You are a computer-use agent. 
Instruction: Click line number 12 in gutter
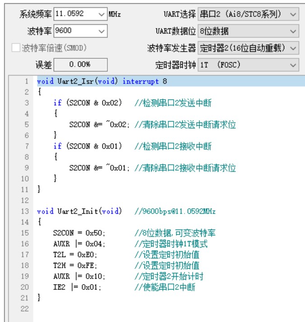pyautogui.click(x=25, y=201)
